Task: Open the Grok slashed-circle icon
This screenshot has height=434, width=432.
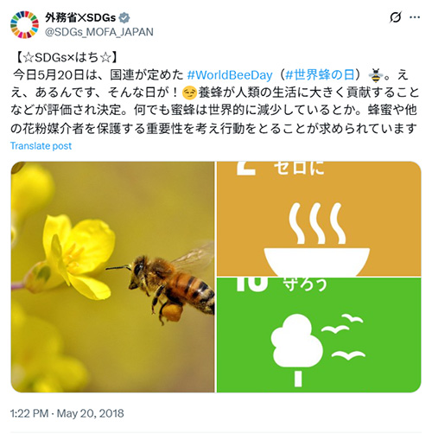Action: [396, 17]
